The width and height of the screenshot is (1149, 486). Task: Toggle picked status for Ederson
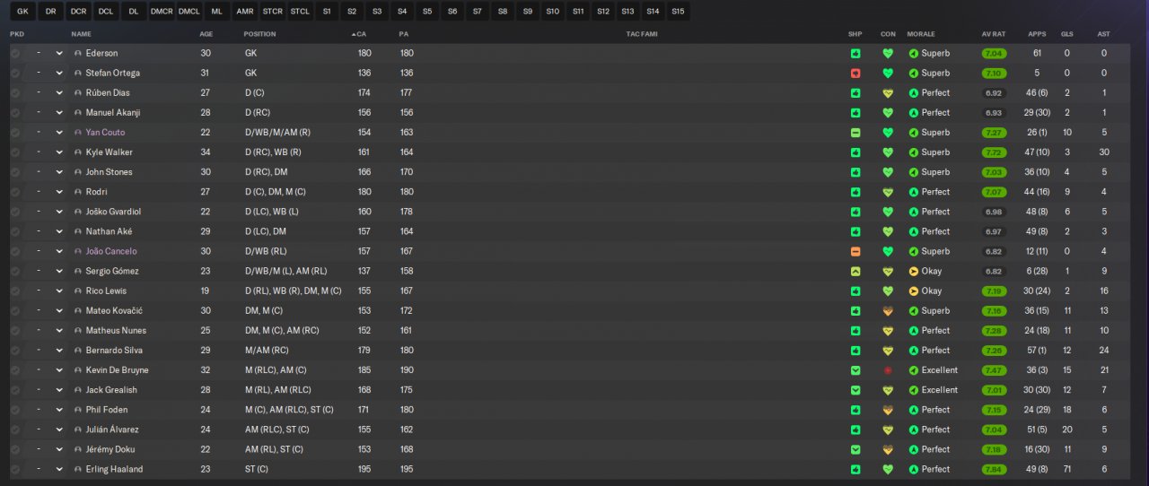tap(14, 54)
